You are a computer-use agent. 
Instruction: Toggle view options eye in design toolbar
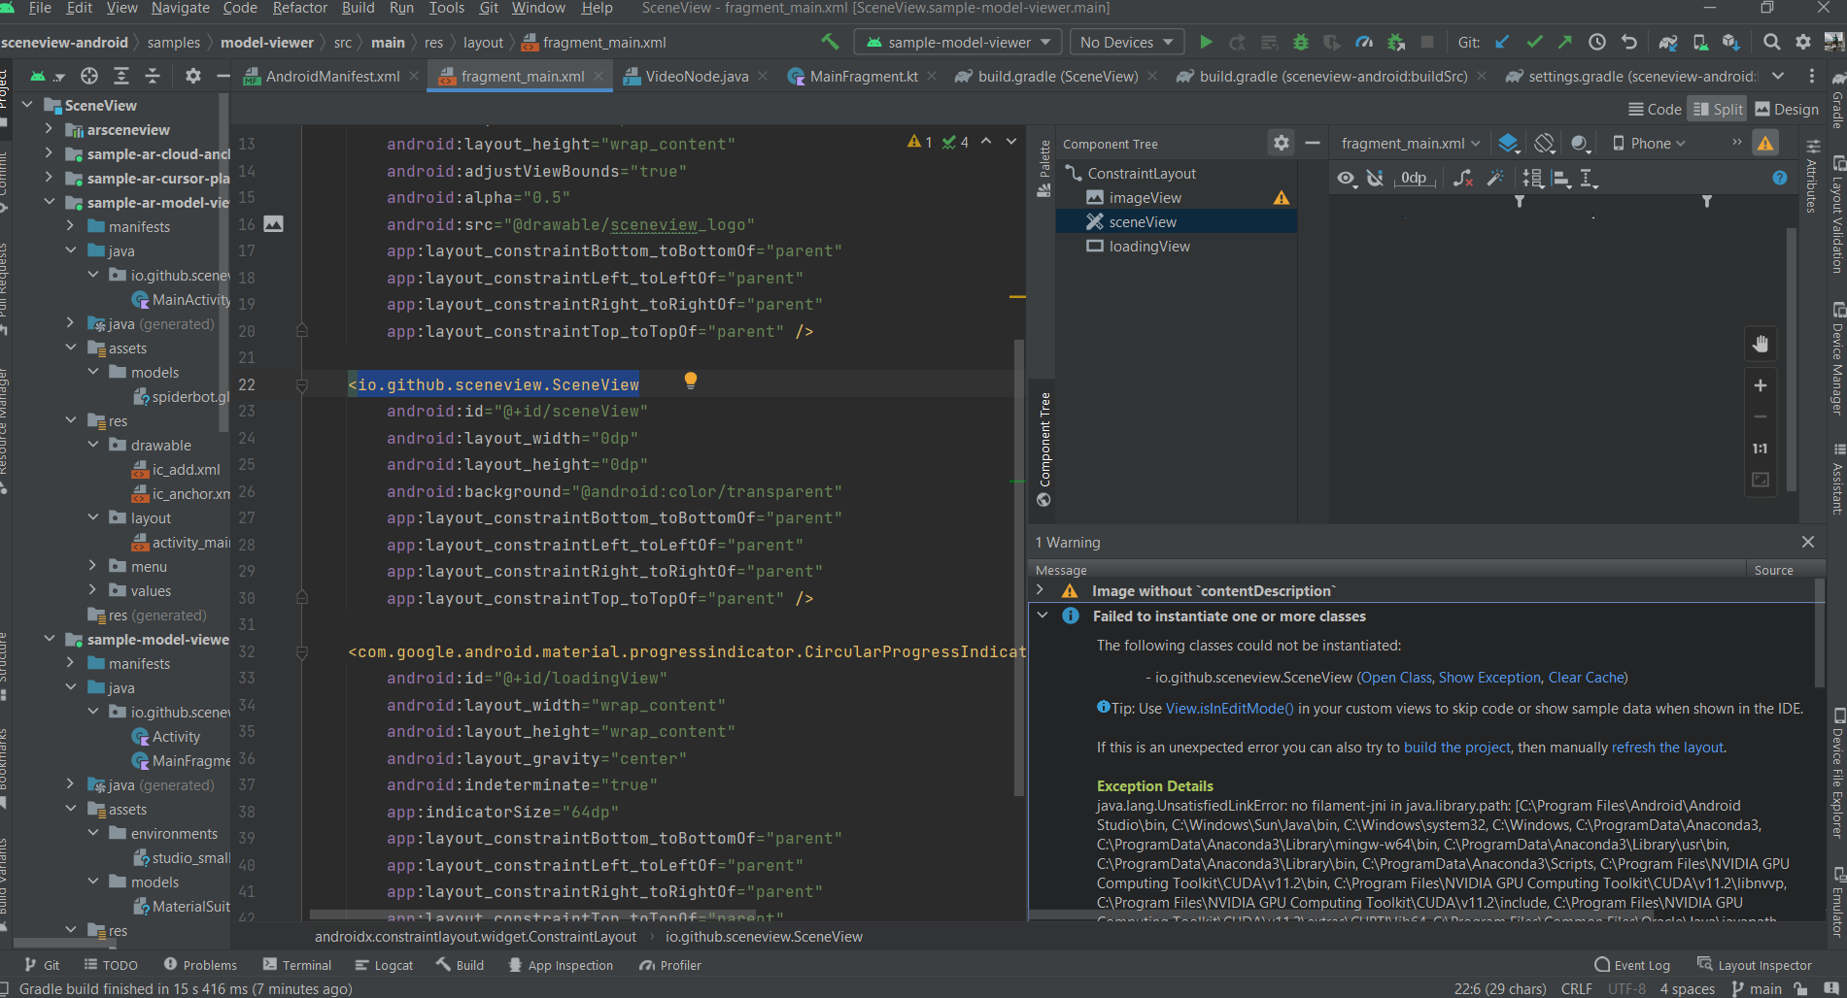coord(1347,178)
